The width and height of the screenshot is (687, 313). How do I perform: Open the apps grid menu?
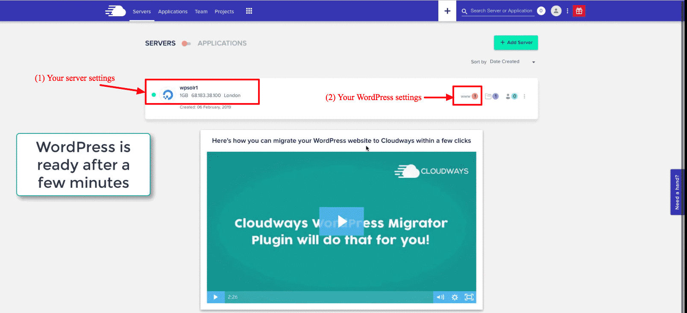coord(249,11)
